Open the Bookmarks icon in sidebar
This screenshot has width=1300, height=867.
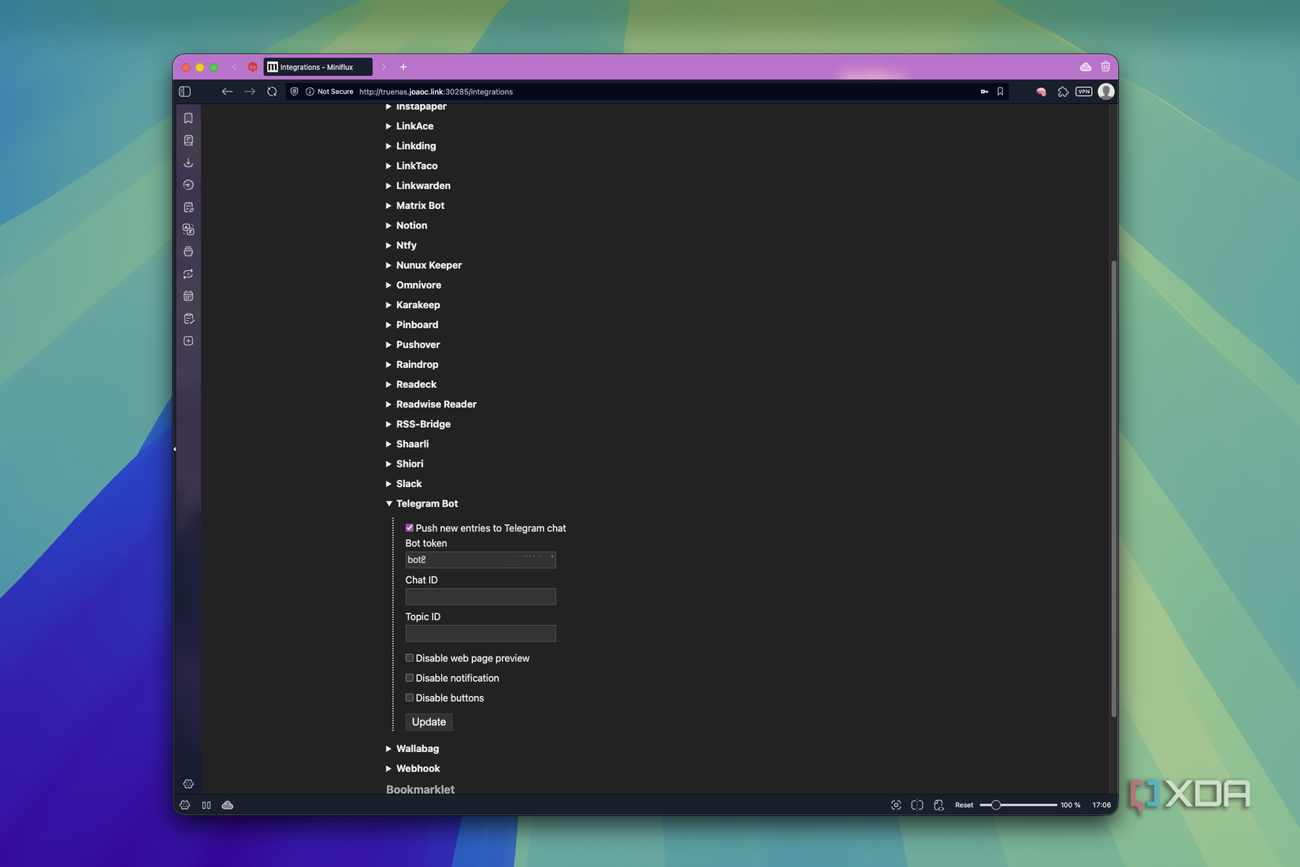pyautogui.click(x=188, y=118)
